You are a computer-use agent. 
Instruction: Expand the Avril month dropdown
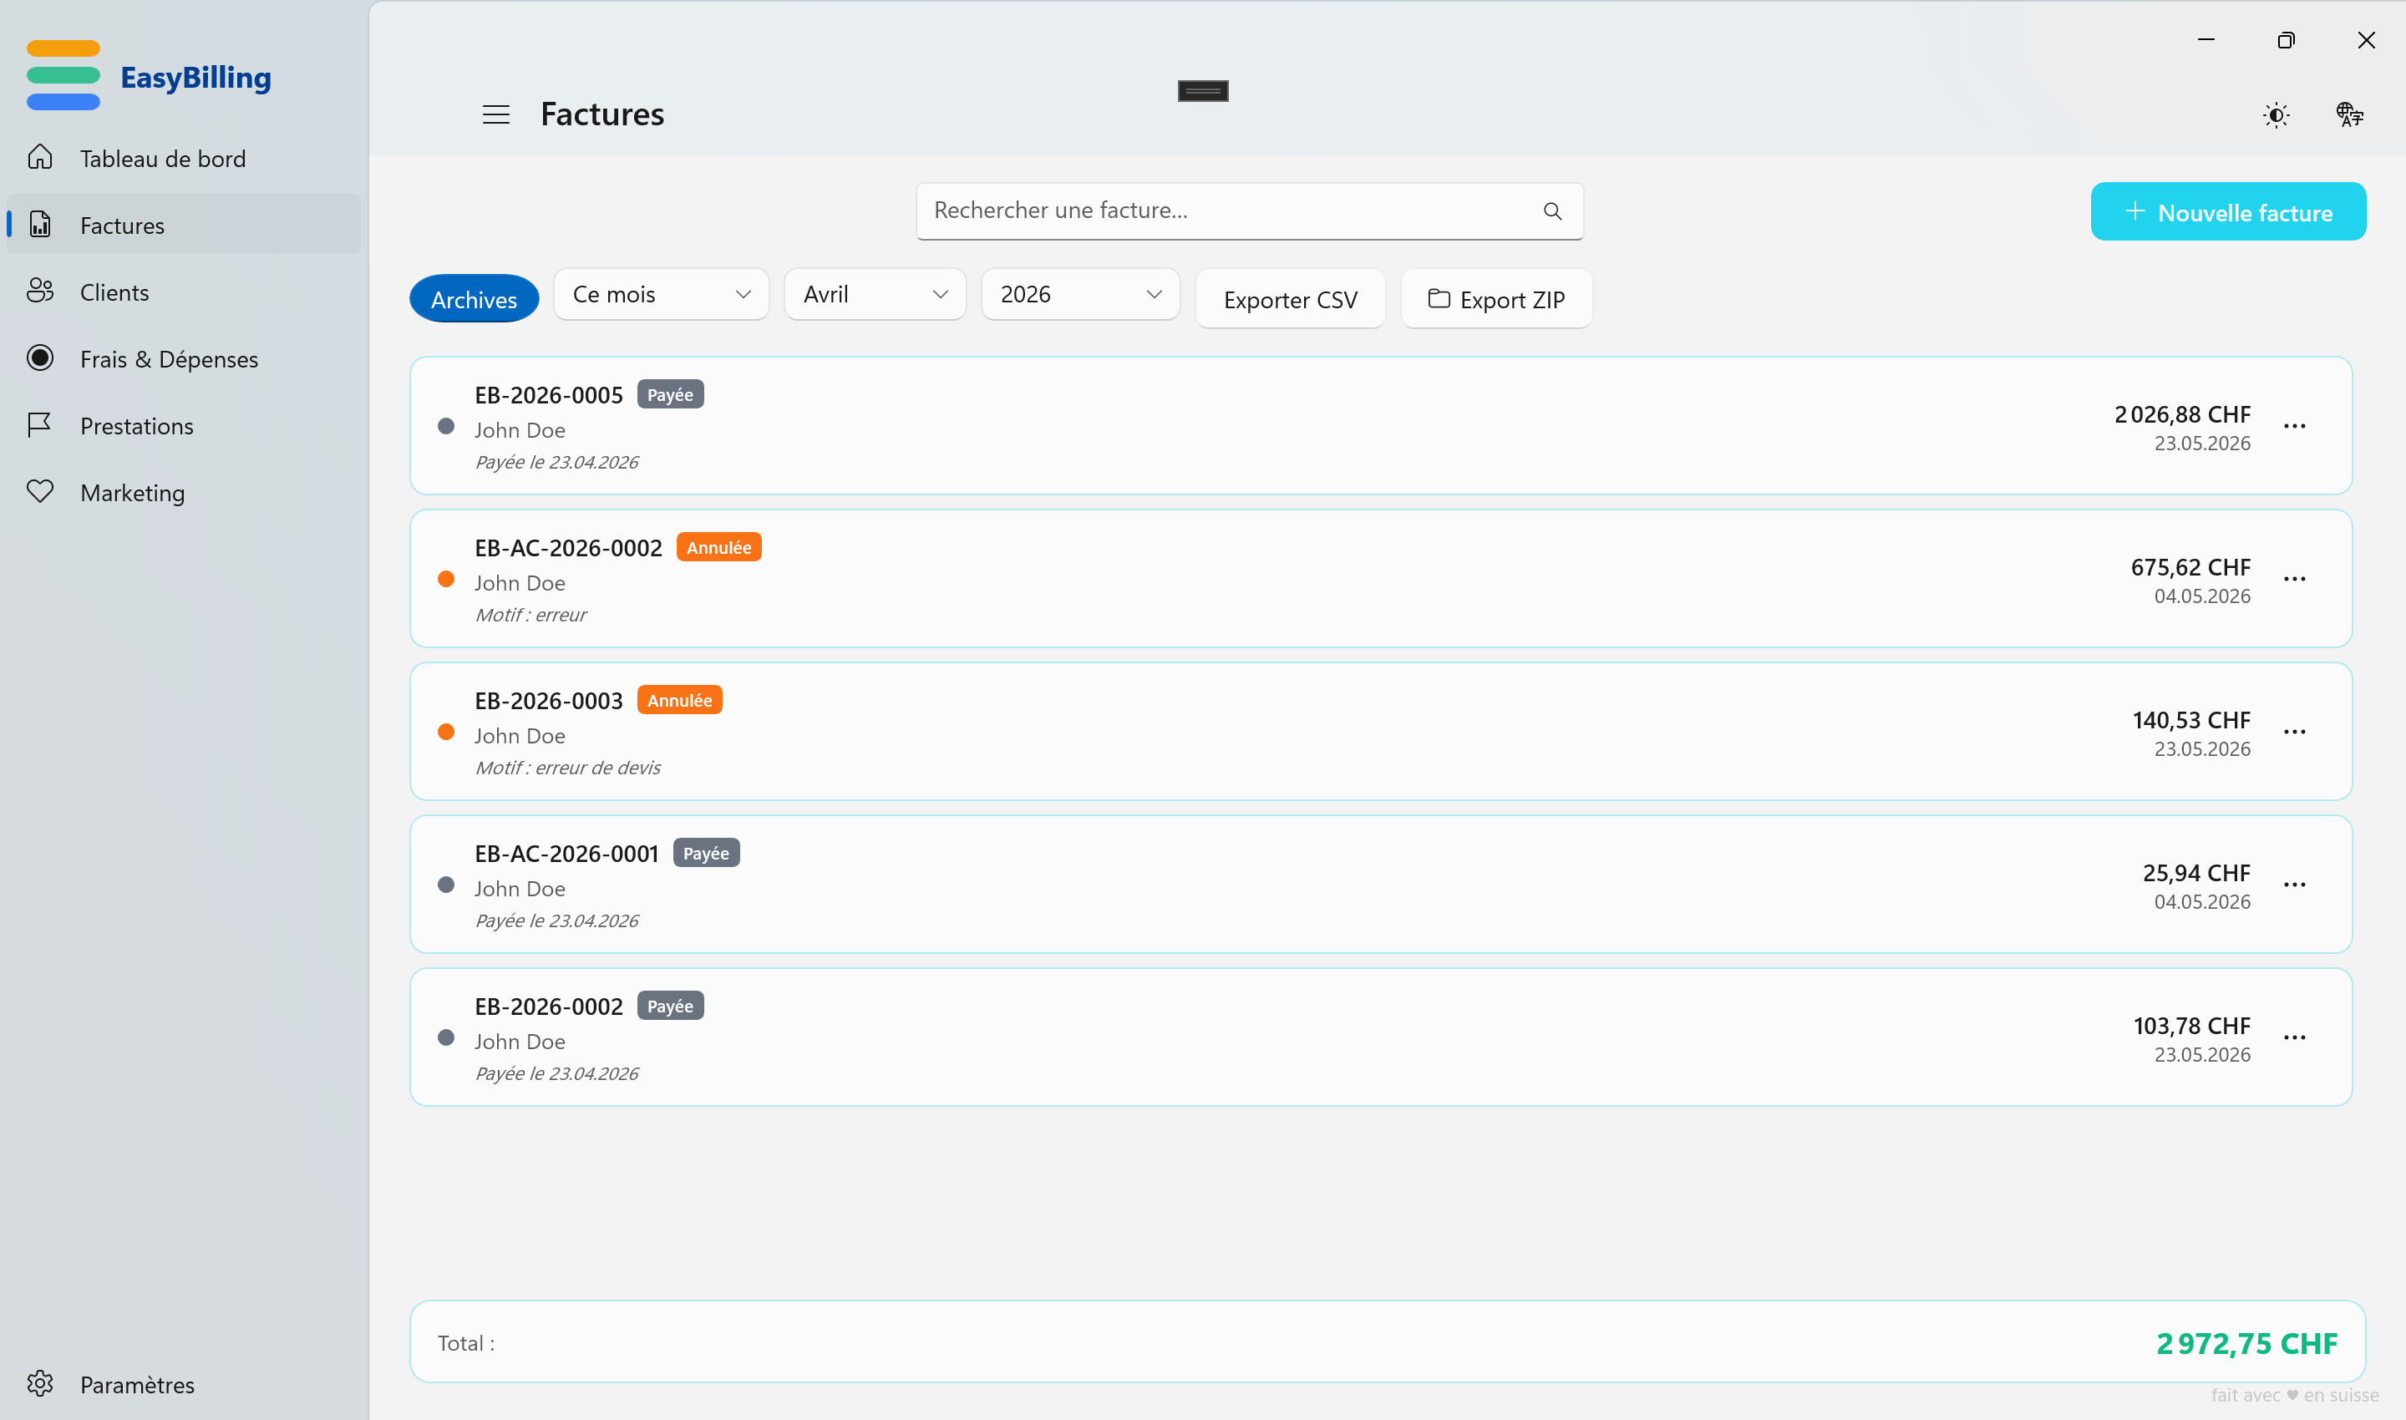click(x=875, y=295)
